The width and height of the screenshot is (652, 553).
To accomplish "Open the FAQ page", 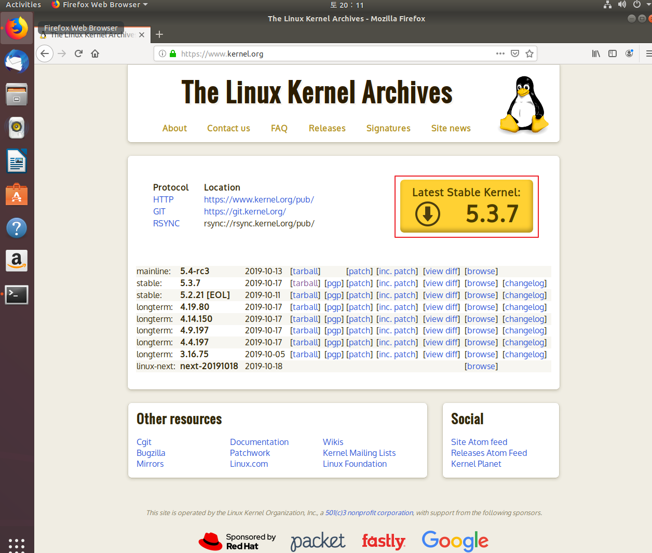I will point(279,128).
